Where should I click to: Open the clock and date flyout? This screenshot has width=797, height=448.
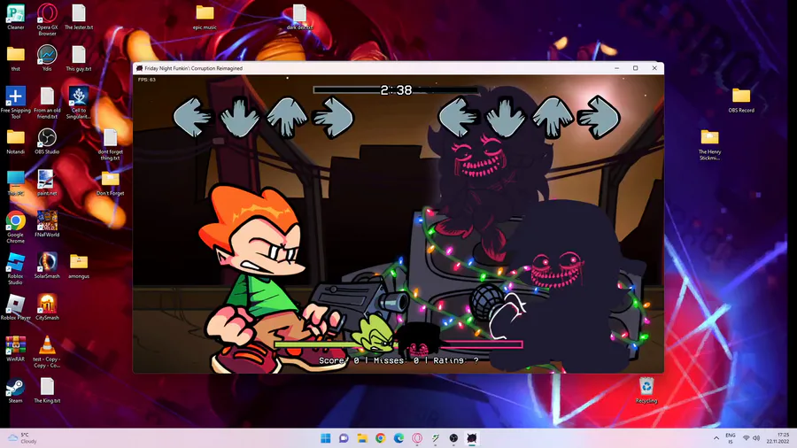point(778,438)
